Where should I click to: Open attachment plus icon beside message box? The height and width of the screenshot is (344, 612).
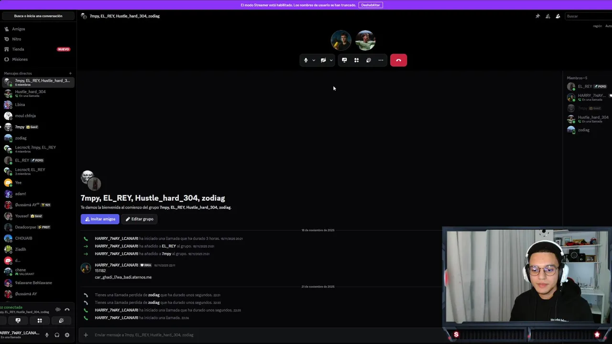tap(86, 335)
